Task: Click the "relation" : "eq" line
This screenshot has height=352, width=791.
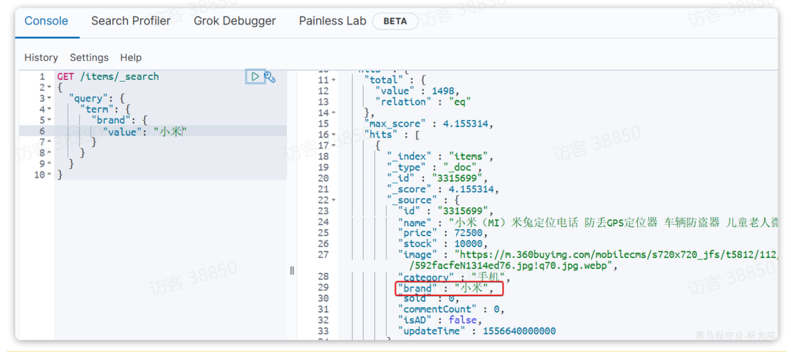Action: click(x=423, y=102)
